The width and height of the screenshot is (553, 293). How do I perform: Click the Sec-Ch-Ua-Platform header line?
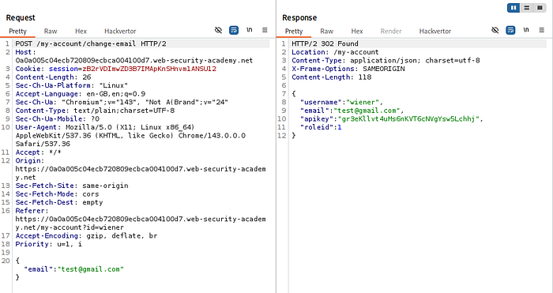tap(72, 85)
